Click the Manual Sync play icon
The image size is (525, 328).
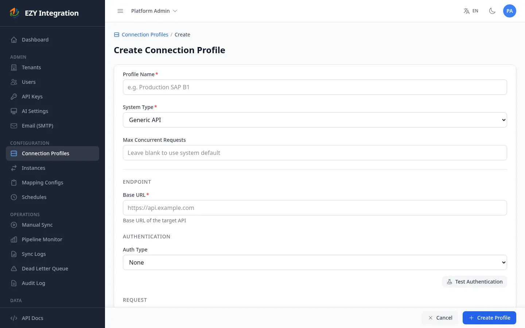(14, 225)
